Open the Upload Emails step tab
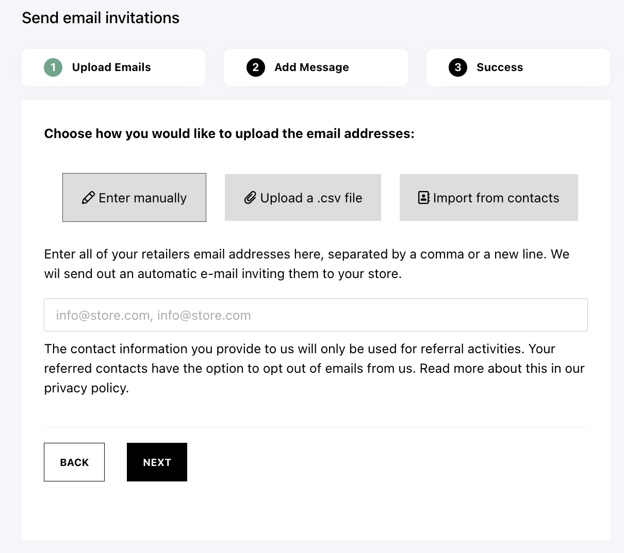Screen dimensions: 624x553 (113, 67)
